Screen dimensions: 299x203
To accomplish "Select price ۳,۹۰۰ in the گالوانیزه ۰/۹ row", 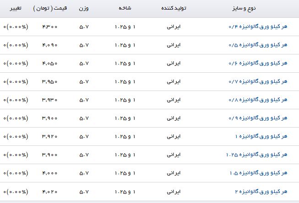I will coord(49,118).
